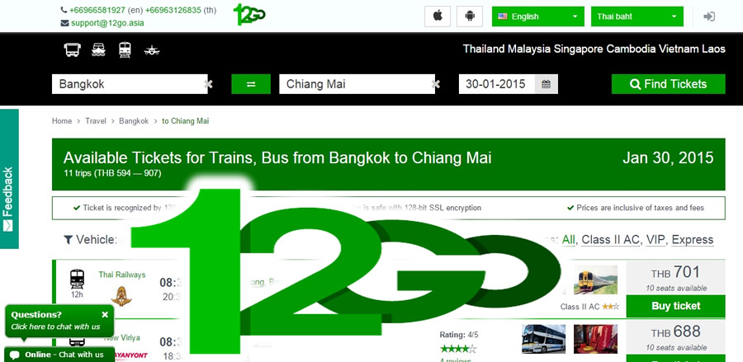
Task: Go to Travel breadcrumb link
Action: click(96, 121)
